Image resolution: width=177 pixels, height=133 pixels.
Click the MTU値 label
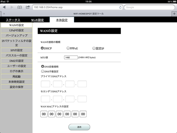click(x=44, y=57)
